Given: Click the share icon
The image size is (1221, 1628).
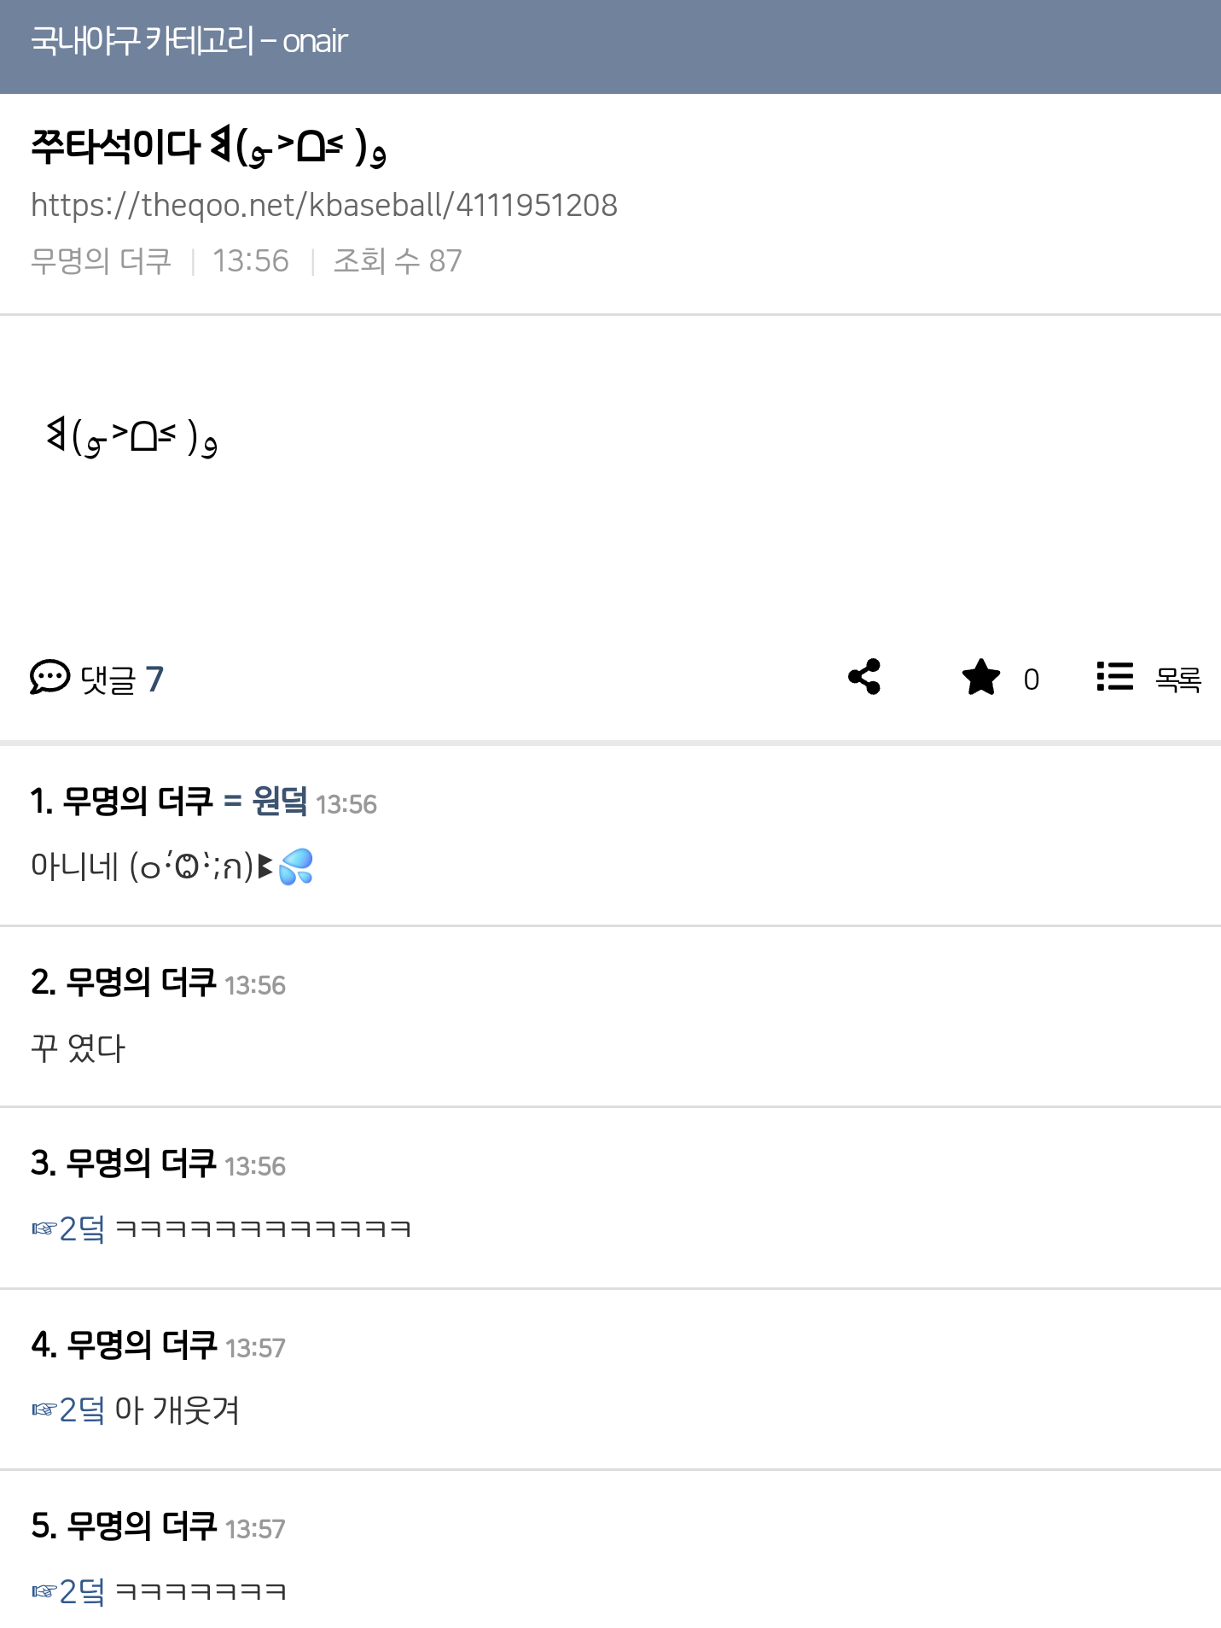Looking at the screenshot, I should pos(864,677).
